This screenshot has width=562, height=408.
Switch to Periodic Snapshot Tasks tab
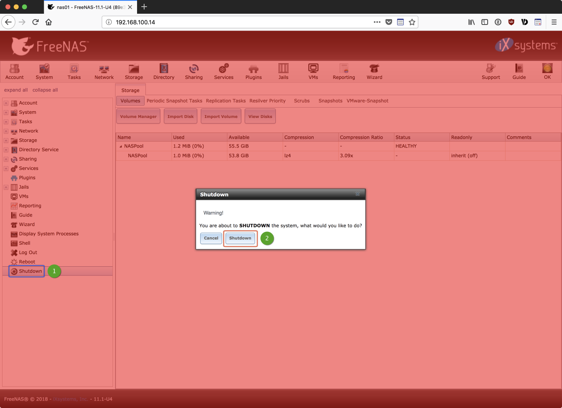point(174,101)
